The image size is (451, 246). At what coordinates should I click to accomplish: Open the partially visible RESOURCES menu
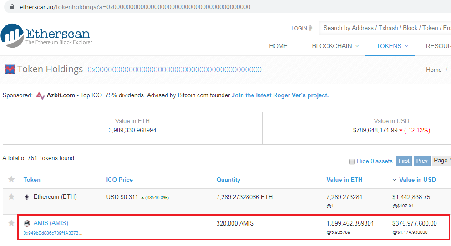(438, 46)
